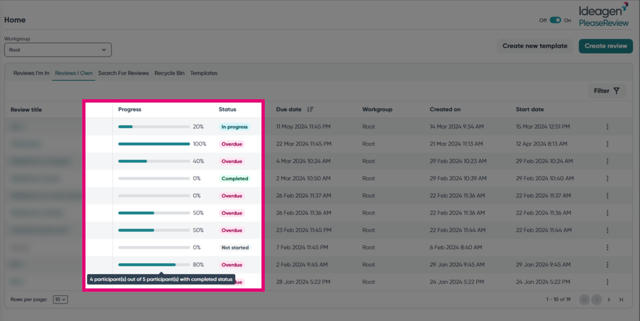The width and height of the screenshot is (640, 321).
Task: Click start date 12 Apr 2024 8:13 AM
Action: [542, 144]
